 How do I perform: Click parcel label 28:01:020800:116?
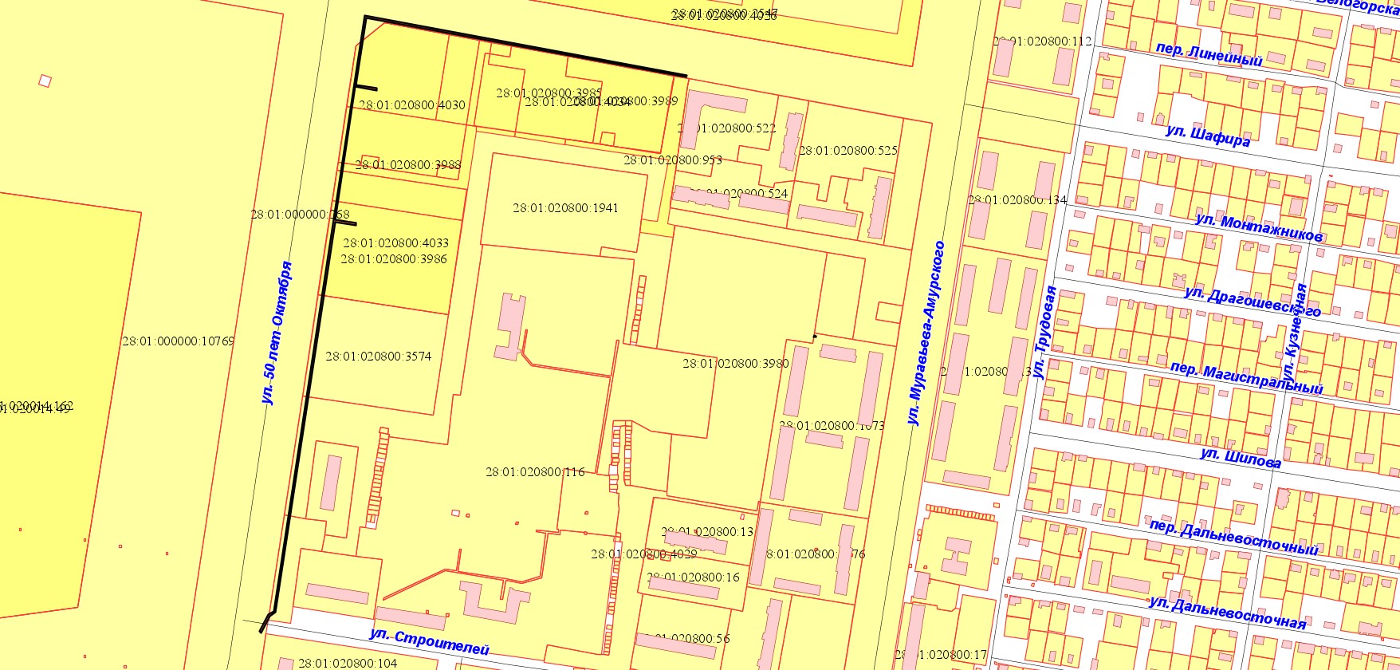535,472
